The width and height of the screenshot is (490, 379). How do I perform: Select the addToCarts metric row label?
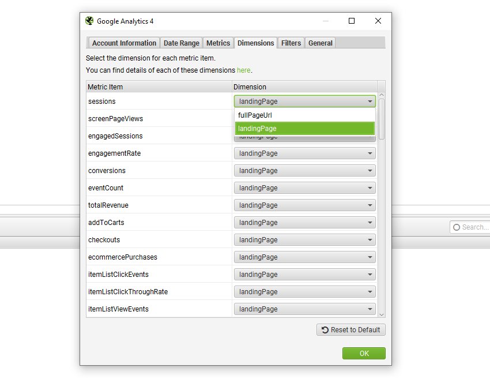coord(106,223)
